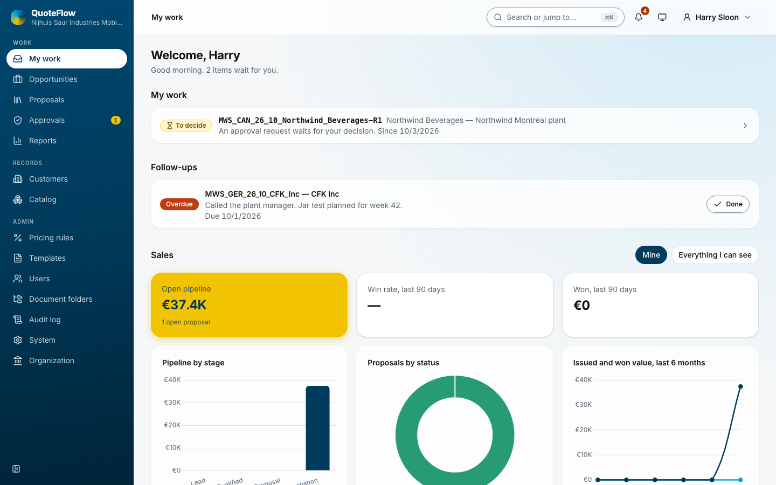Open notifications bell icon

click(x=639, y=17)
